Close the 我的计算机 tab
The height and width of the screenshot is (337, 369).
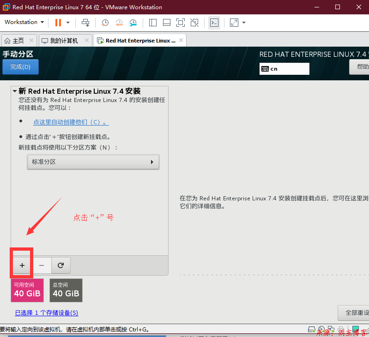pyautogui.click(x=87, y=40)
